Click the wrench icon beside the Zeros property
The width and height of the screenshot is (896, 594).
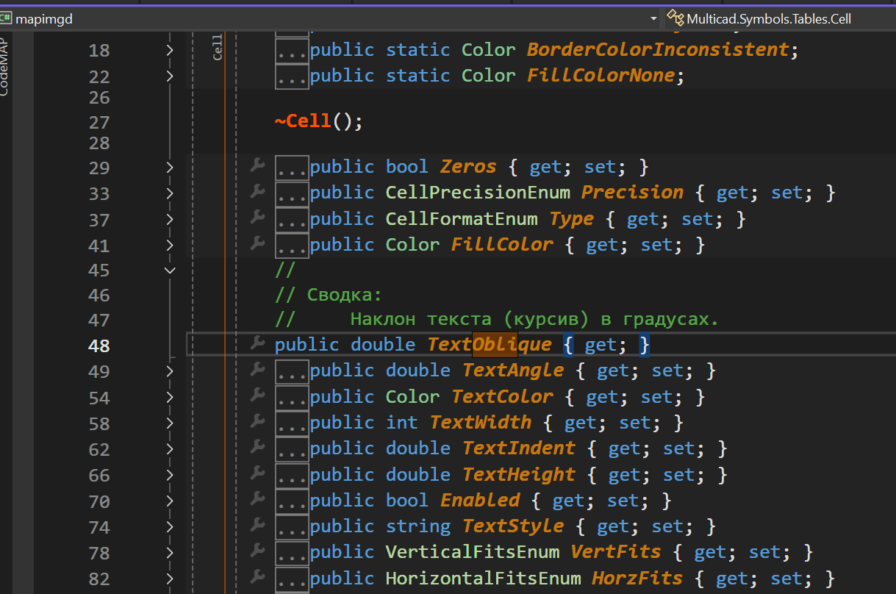[x=257, y=166]
